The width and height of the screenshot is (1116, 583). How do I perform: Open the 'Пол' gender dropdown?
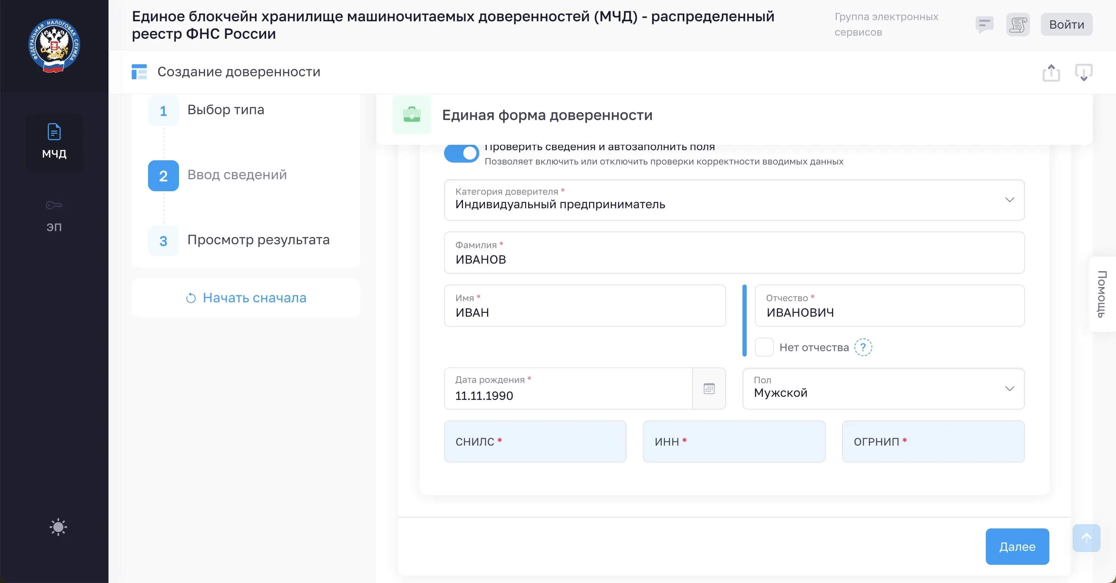(x=883, y=389)
